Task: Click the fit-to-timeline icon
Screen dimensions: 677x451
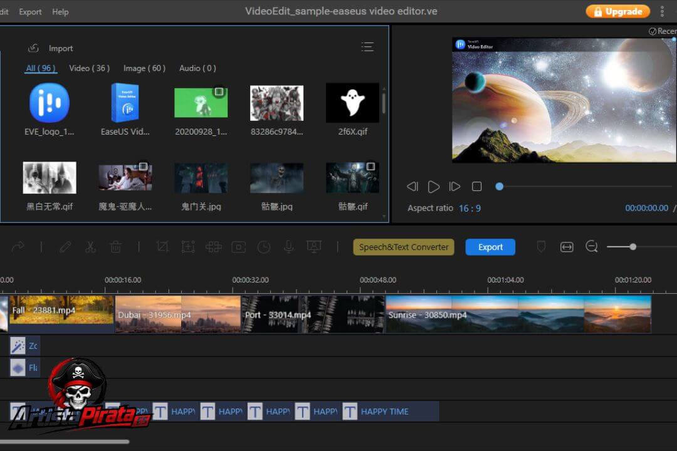Action: (567, 247)
